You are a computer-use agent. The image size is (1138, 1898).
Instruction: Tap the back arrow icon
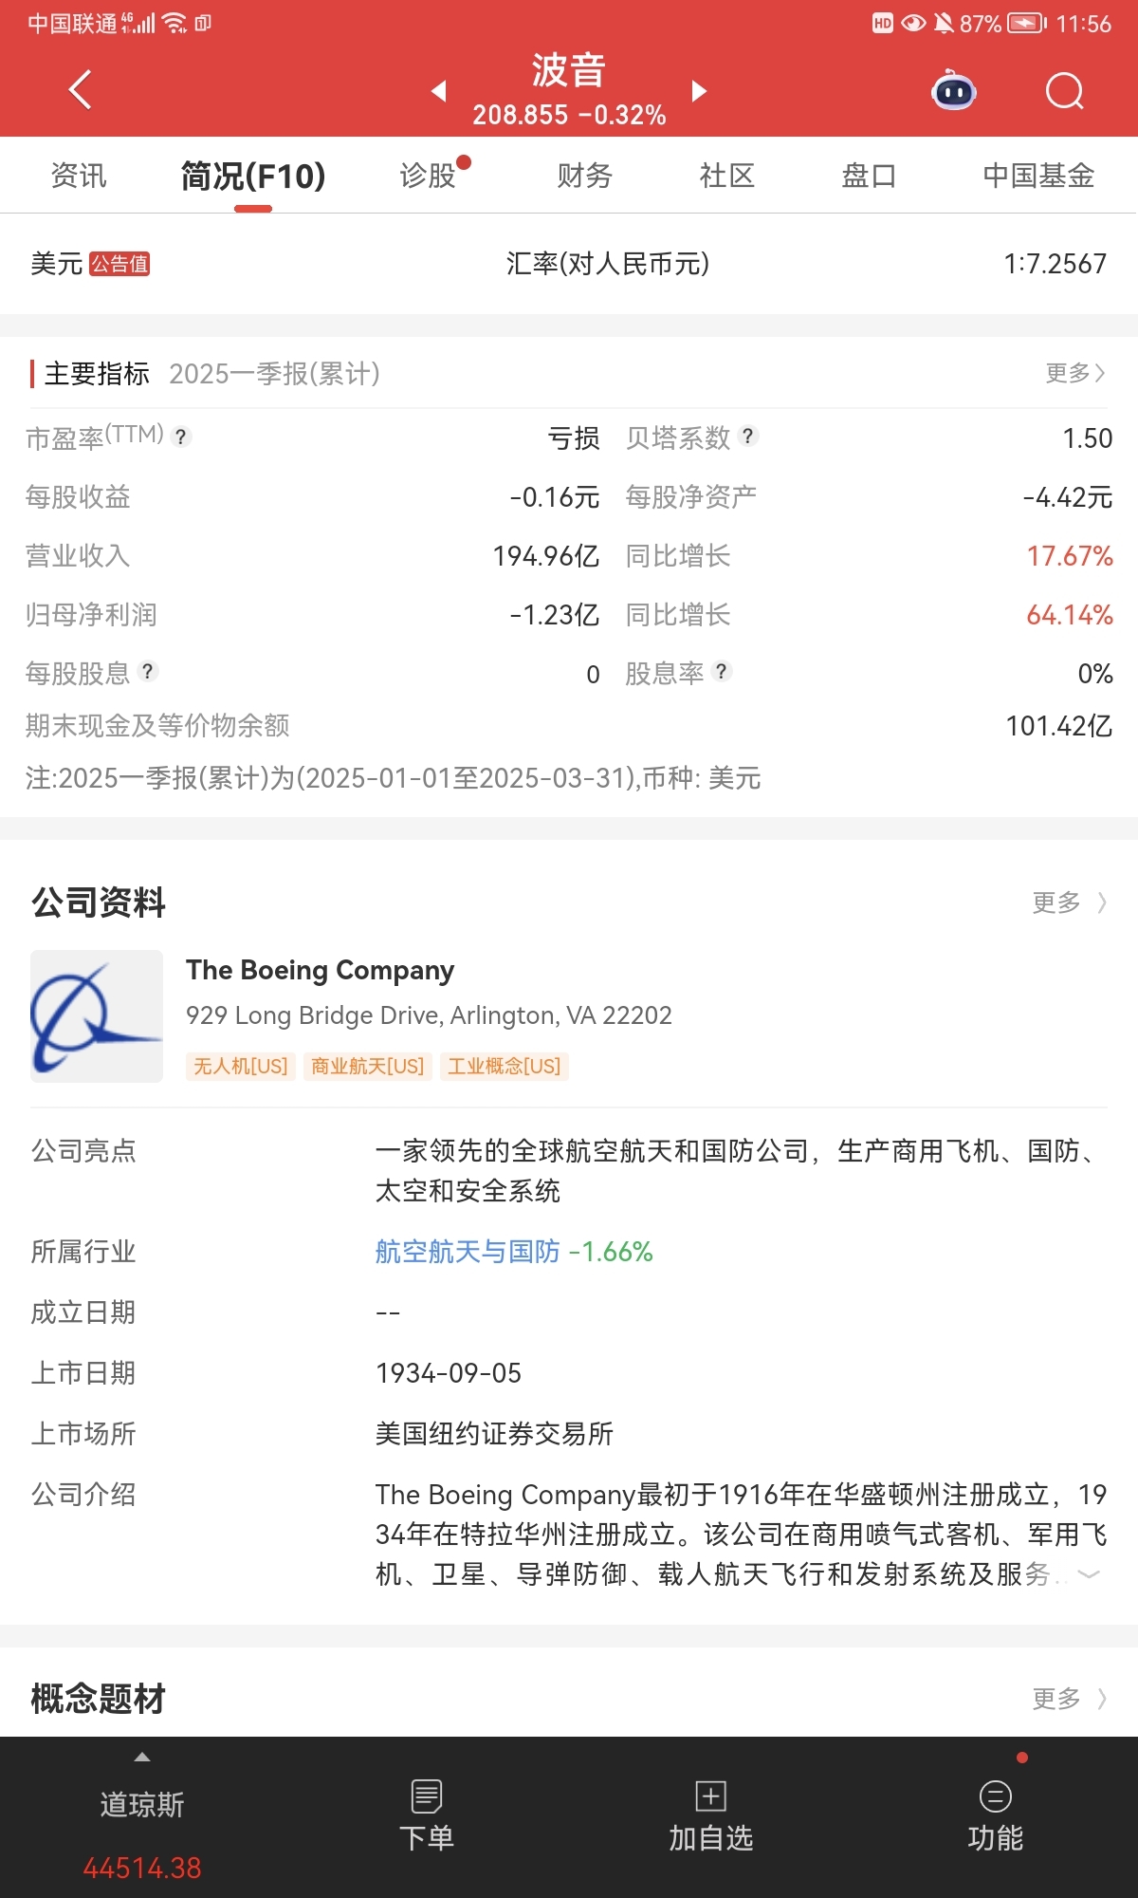click(81, 90)
